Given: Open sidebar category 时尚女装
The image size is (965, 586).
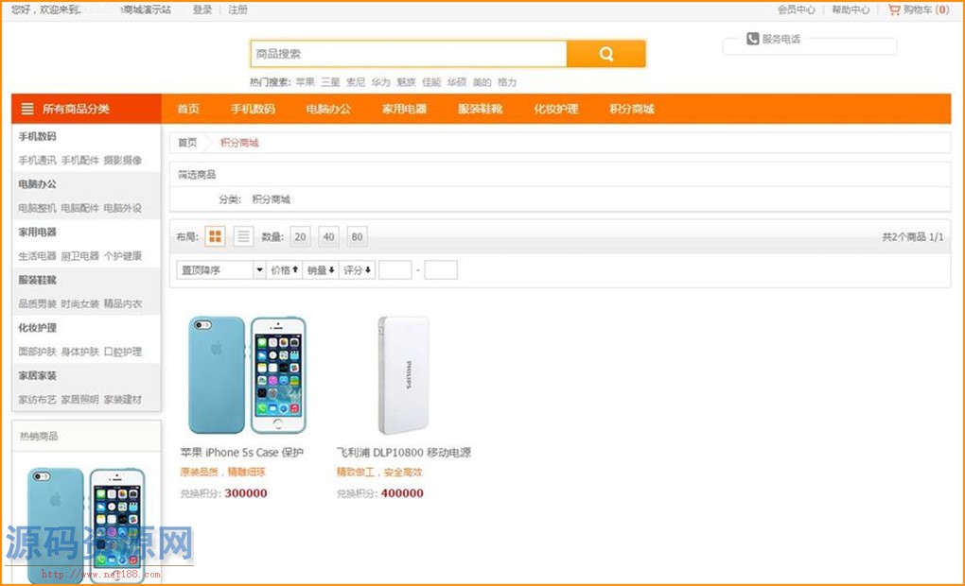Looking at the screenshot, I should click(79, 303).
